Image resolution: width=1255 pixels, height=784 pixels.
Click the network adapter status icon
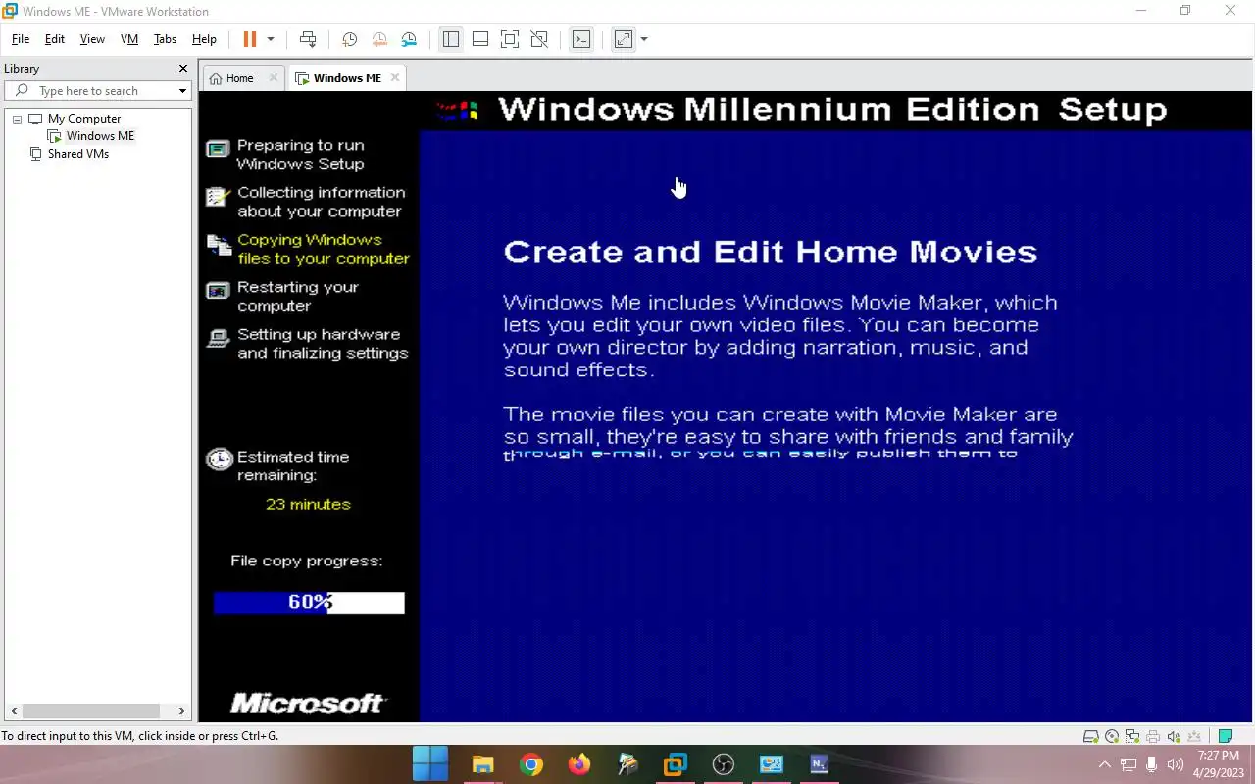tap(1132, 737)
